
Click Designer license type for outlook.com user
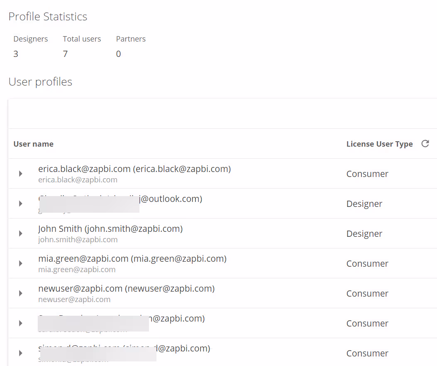[x=364, y=204]
